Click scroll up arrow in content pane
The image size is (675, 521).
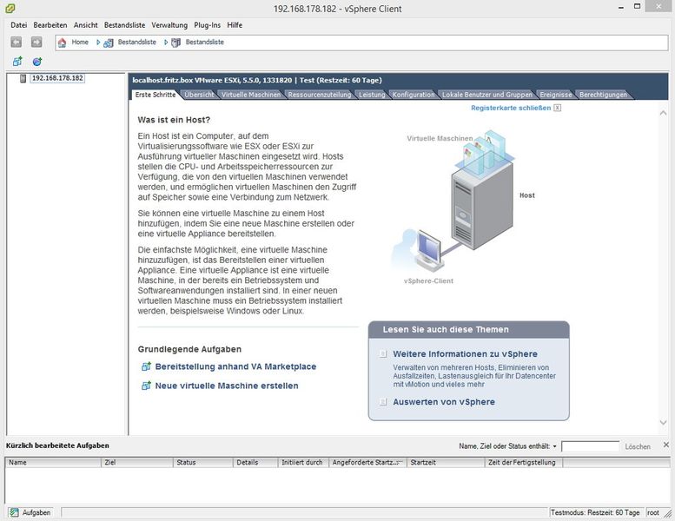click(x=663, y=113)
